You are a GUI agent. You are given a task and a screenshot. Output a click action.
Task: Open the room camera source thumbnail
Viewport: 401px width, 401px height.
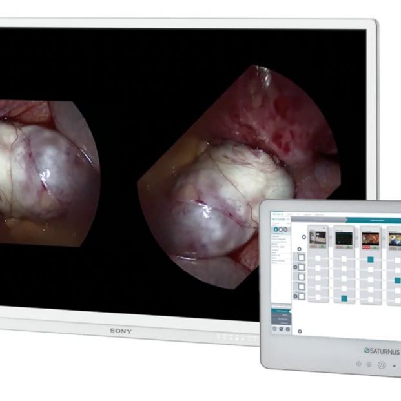pos(318,238)
